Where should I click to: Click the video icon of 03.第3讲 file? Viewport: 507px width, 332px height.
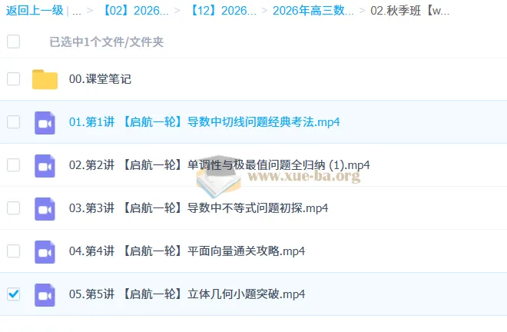coord(45,208)
